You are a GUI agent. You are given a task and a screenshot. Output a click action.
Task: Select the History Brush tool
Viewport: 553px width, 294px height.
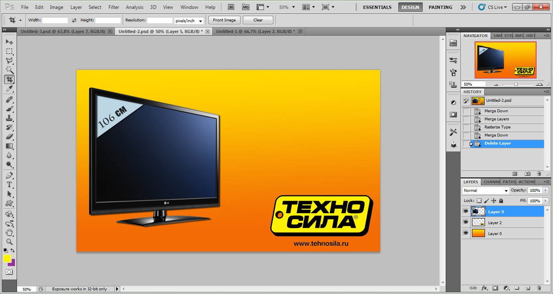coord(9,127)
